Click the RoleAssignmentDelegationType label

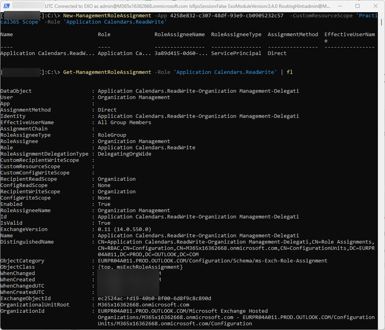[x=45, y=154]
